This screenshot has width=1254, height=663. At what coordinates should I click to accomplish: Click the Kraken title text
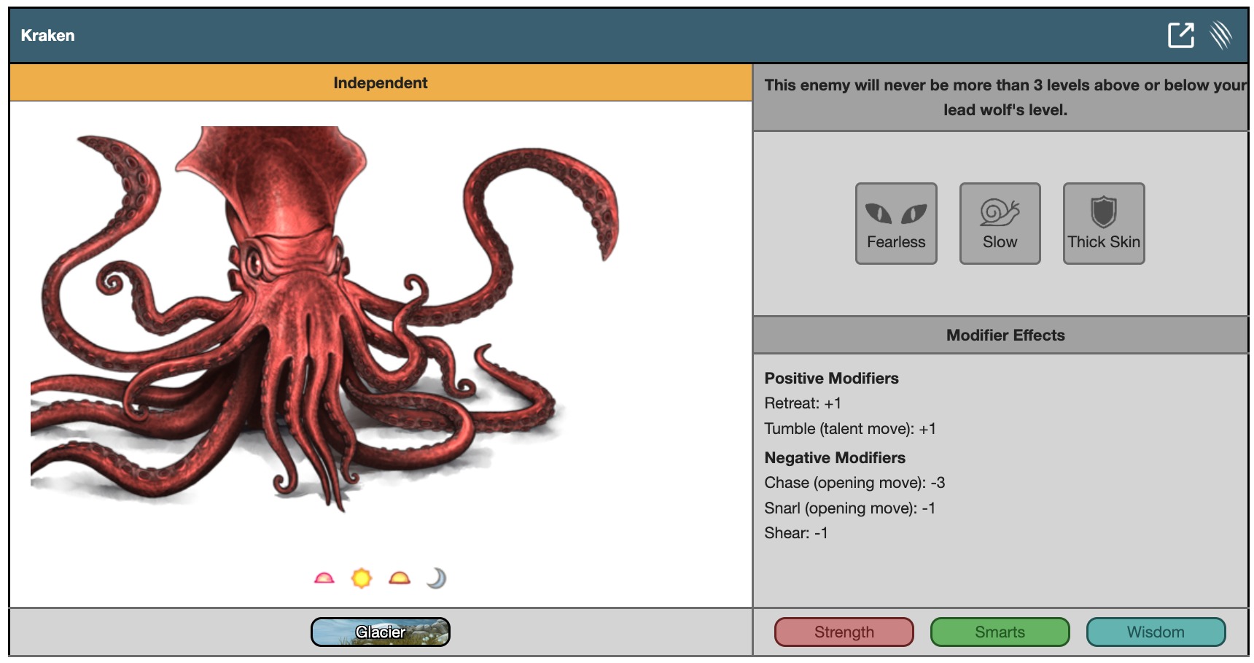point(47,36)
